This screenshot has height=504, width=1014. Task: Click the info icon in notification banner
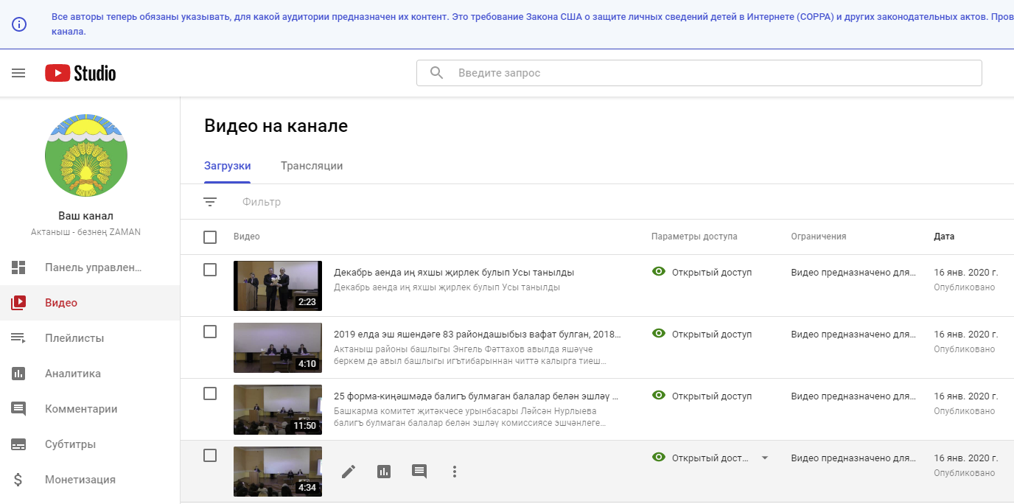(x=19, y=24)
